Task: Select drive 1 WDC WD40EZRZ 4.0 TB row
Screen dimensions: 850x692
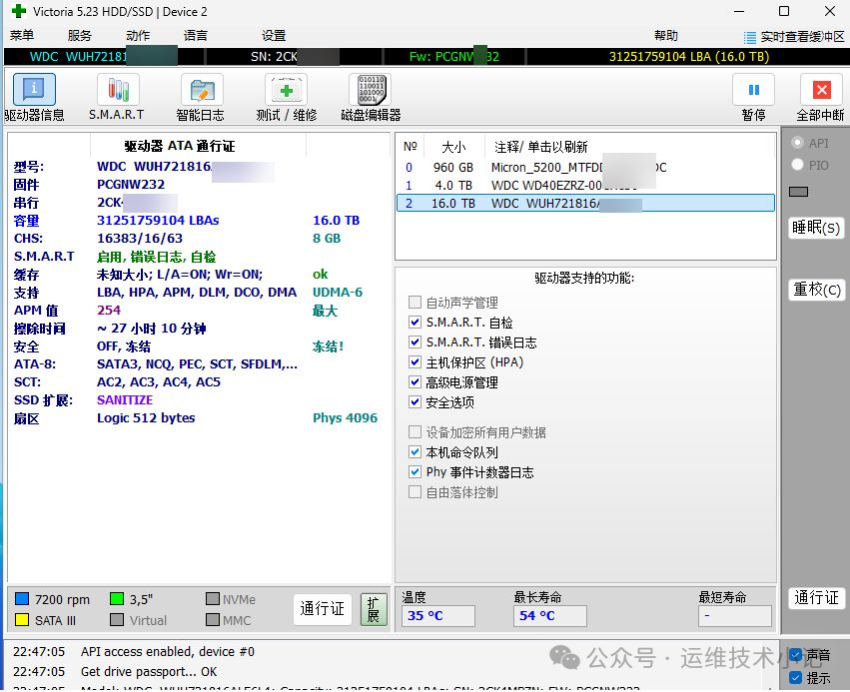Action: tap(585, 186)
